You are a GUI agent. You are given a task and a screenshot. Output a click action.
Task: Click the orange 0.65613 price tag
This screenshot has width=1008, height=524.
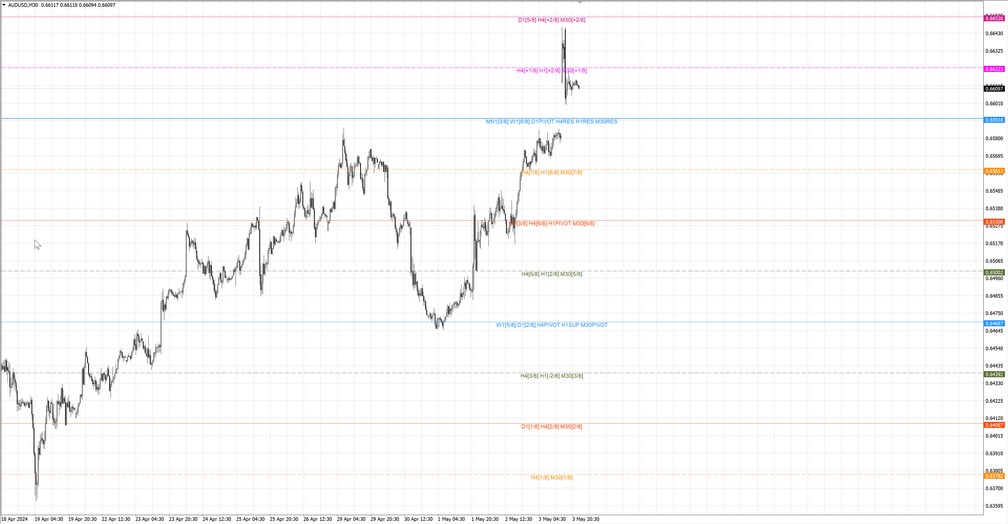pyautogui.click(x=994, y=171)
